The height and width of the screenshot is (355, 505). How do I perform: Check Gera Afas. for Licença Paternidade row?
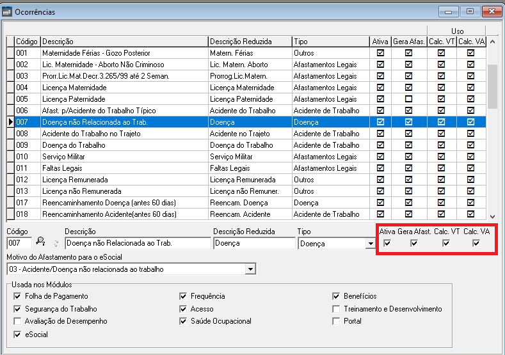[408, 99]
